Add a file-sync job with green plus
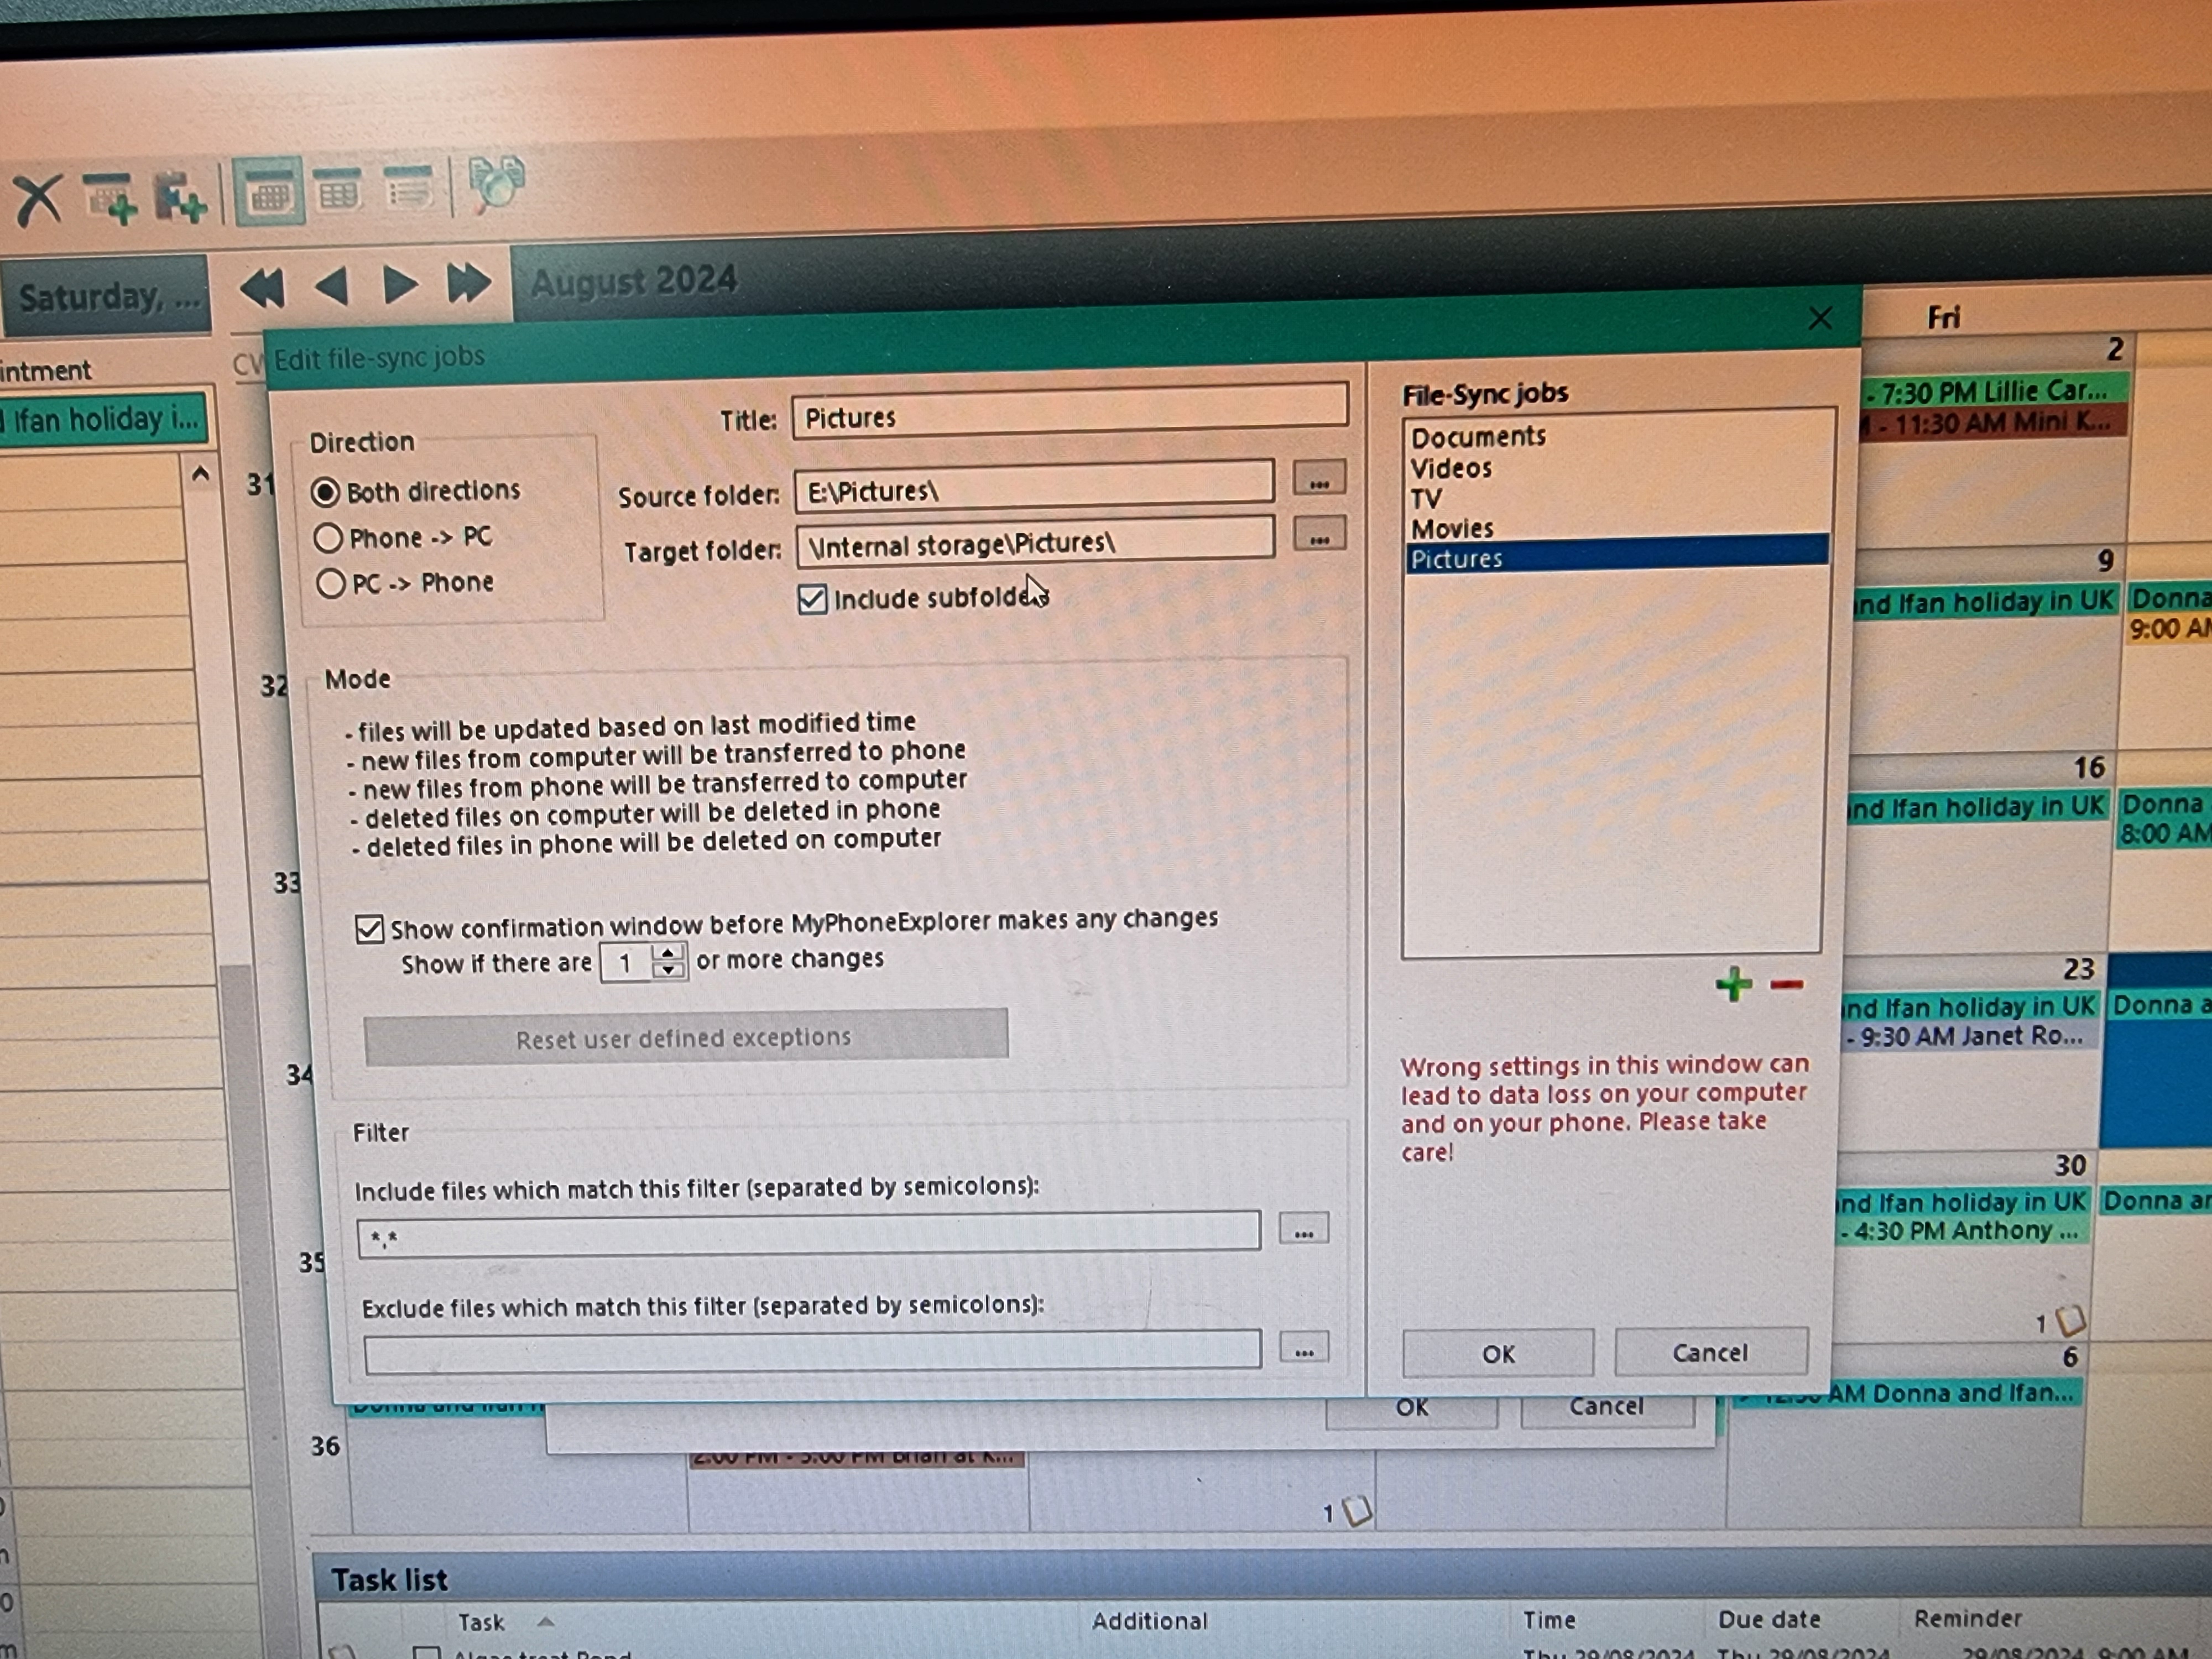This screenshot has width=2212, height=1659. (1733, 984)
